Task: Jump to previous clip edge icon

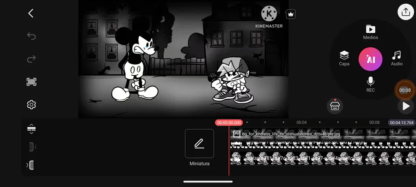Action: (x=32, y=147)
